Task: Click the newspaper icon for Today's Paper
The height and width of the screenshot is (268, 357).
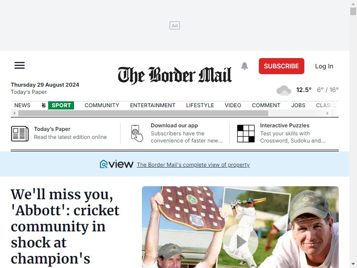Action: (x=20, y=134)
